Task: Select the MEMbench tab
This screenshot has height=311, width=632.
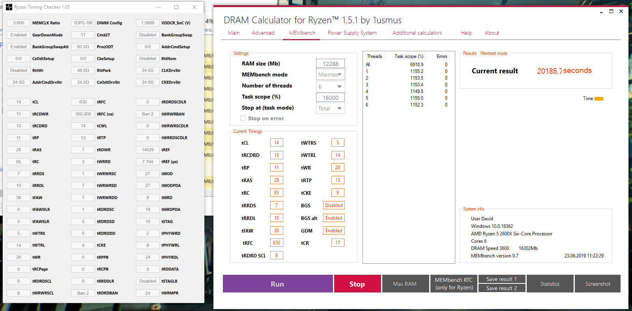Action: [x=302, y=33]
